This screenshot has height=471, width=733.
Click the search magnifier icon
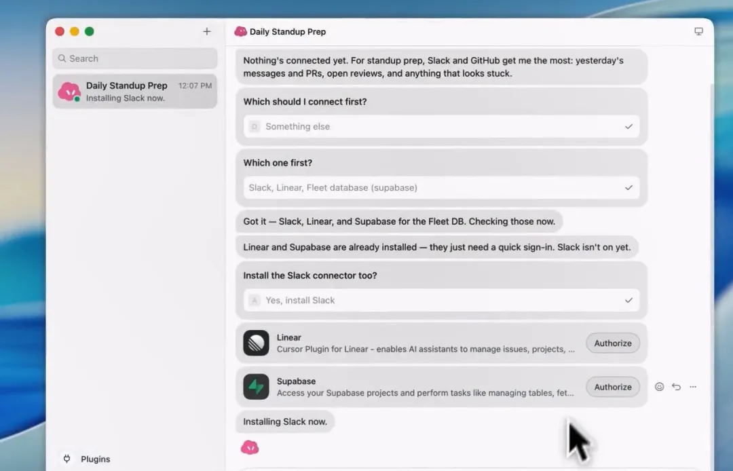[x=62, y=58]
